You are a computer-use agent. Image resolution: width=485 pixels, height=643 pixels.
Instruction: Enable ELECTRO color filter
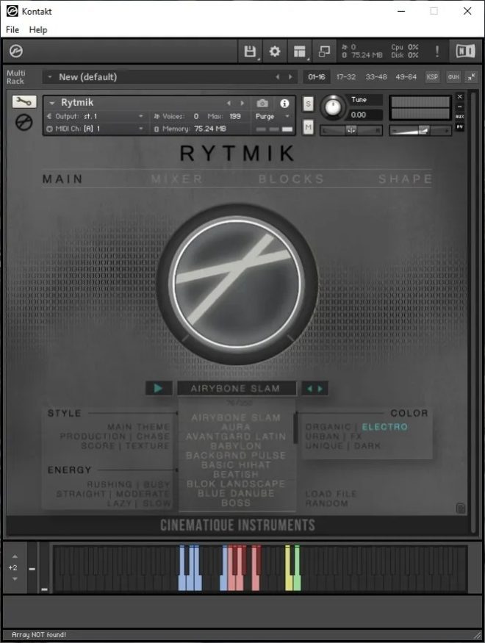point(384,427)
